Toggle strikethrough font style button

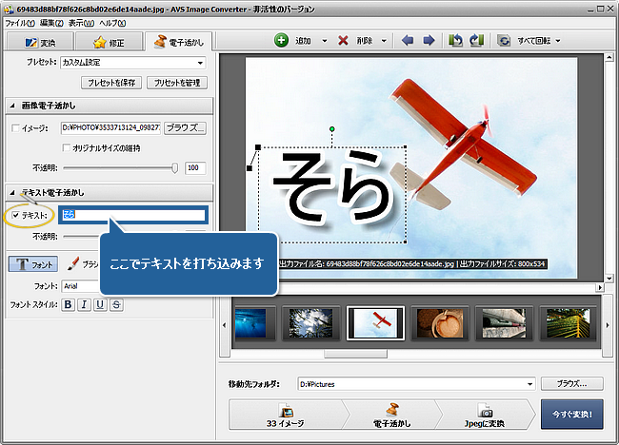pos(116,304)
